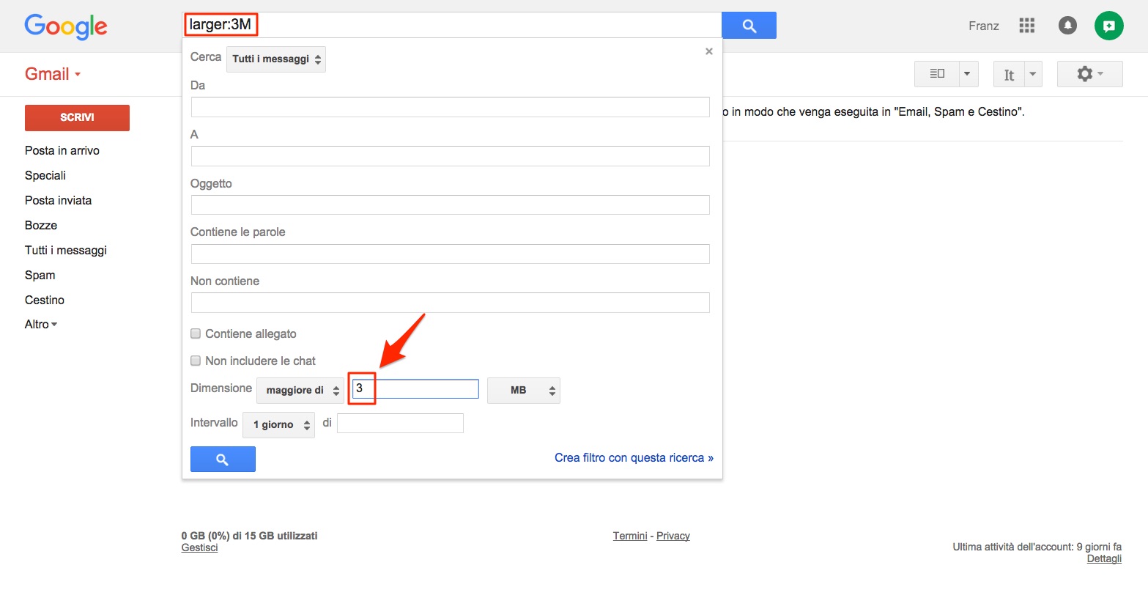Focus the Intervallo date field
The height and width of the screenshot is (590, 1148).
[400, 424]
